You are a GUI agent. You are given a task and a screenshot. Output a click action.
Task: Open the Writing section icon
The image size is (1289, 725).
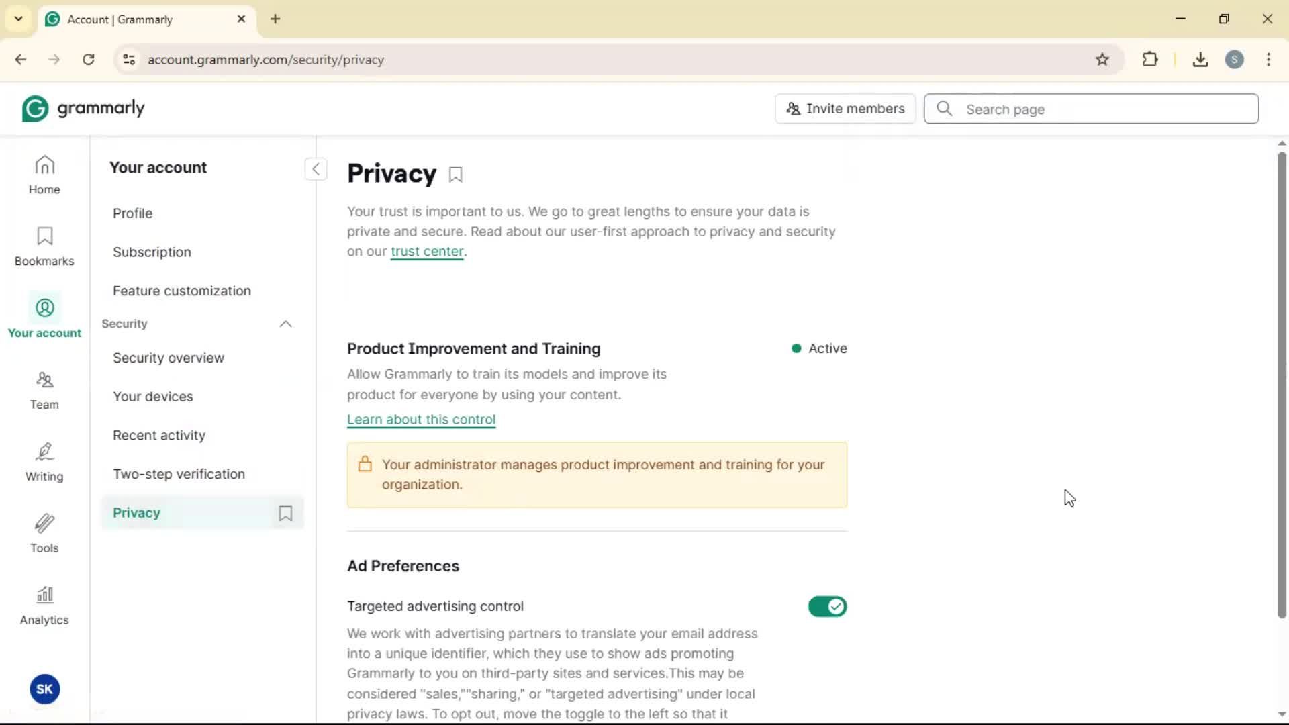tap(44, 462)
